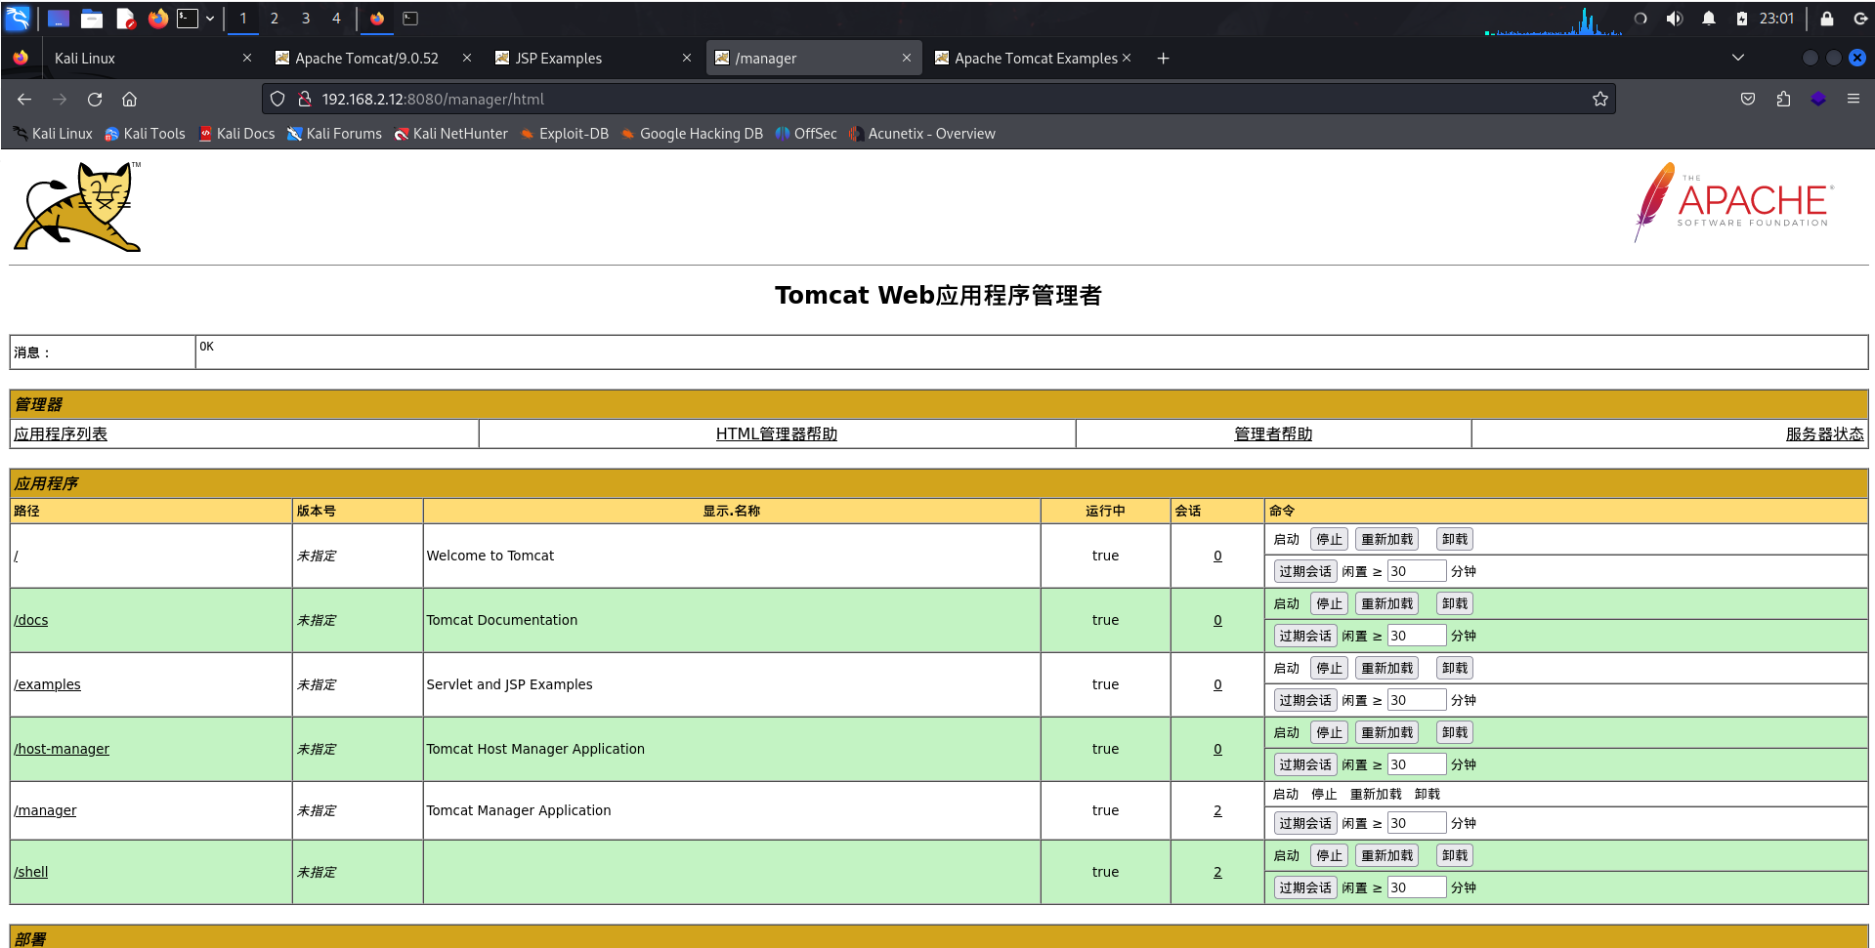Click the log out icon in the panel

(x=1860, y=19)
